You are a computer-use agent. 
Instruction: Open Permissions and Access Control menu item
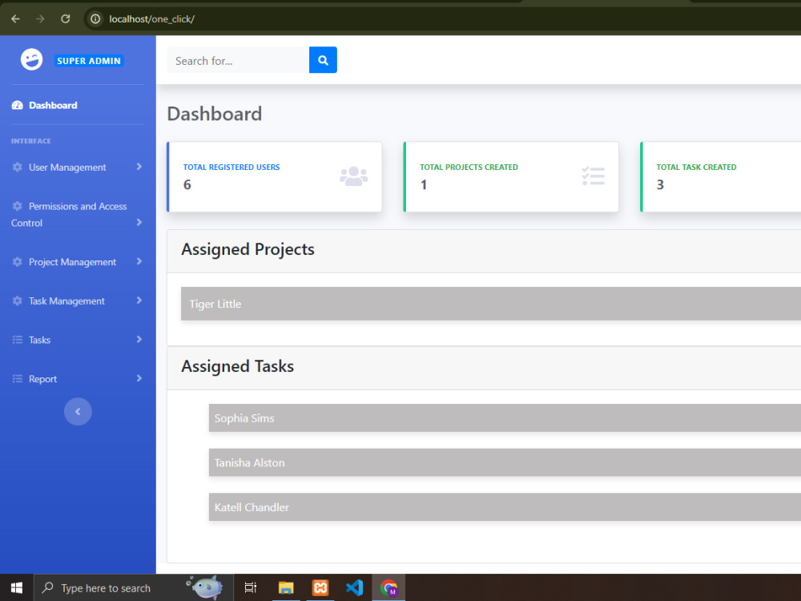pyautogui.click(x=78, y=215)
